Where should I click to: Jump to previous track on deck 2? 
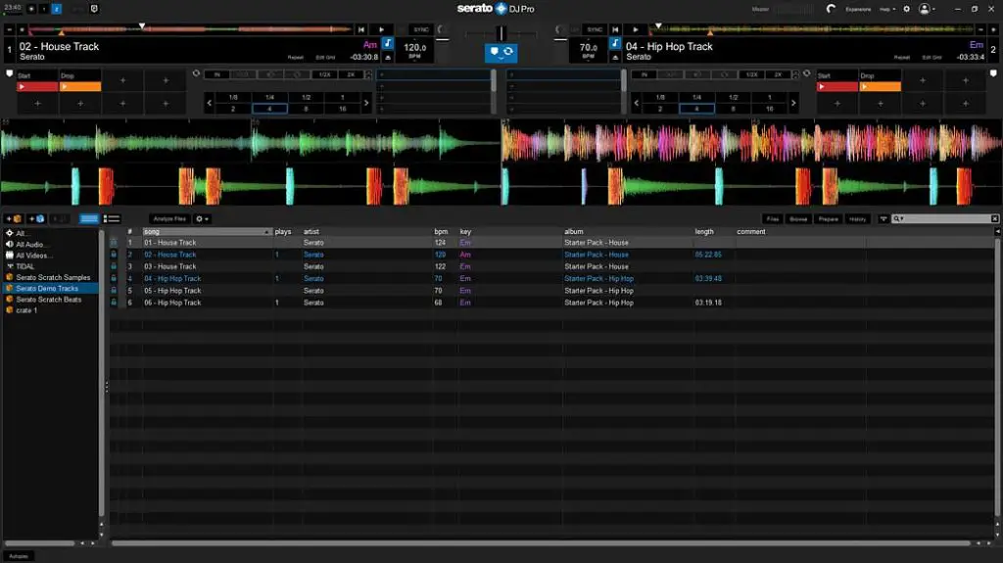point(615,29)
